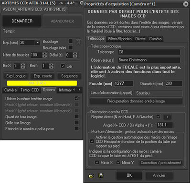The height and width of the screenshot is (184, 191).
Task: Toggle Grille sur l'image option
Action: pyautogui.click(x=76, y=123)
